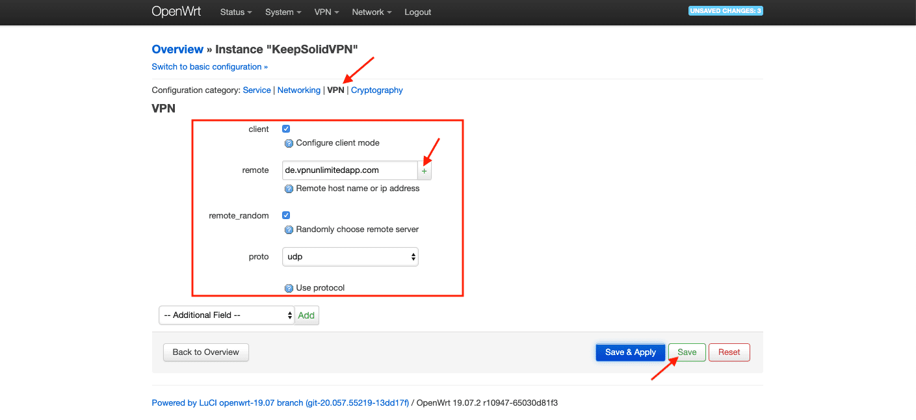Open the Status menu
Screen dimensions: 916x420
point(236,12)
